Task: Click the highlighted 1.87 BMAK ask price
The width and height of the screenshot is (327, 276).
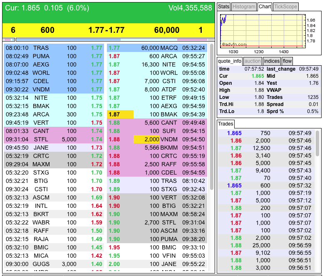Action: pyautogui.click(x=120, y=114)
